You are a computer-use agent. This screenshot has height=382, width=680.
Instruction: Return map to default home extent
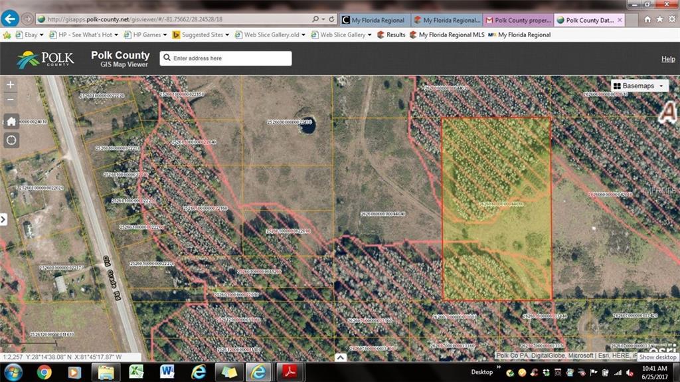pos(11,122)
